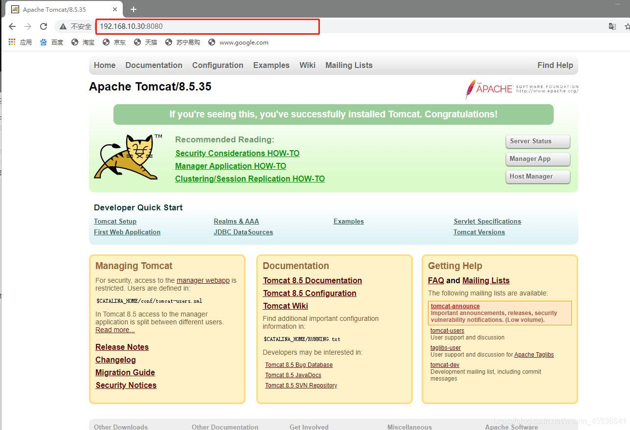
Task: Open the Tomcat 8.5 Configuration link
Action: pyautogui.click(x=310, y=293)
